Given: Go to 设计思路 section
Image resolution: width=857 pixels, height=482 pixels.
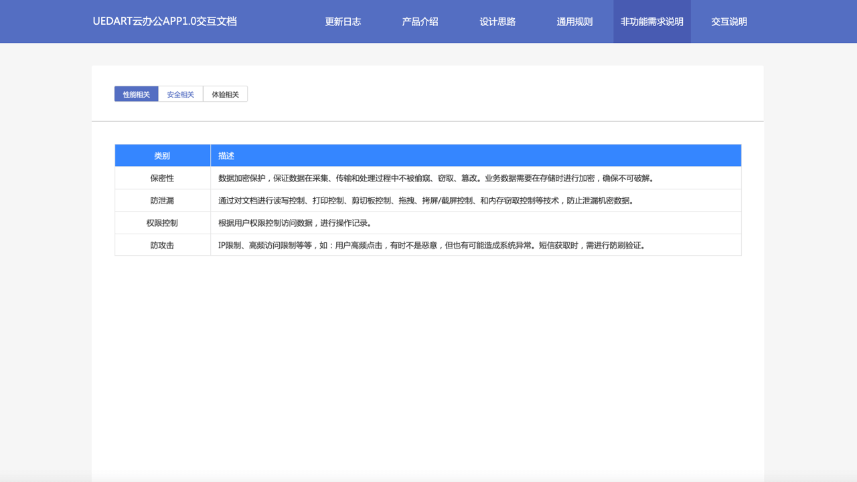Looking at the screenshot, I should 497,21.
